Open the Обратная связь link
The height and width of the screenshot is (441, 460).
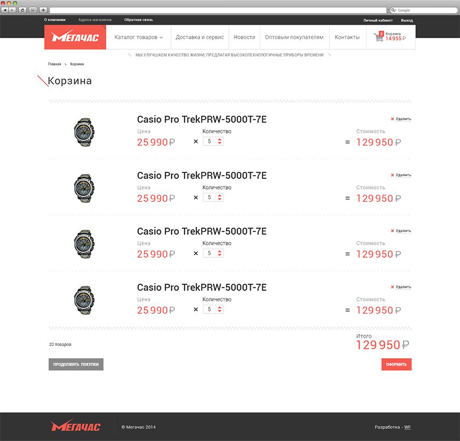(x=138, y=20)
